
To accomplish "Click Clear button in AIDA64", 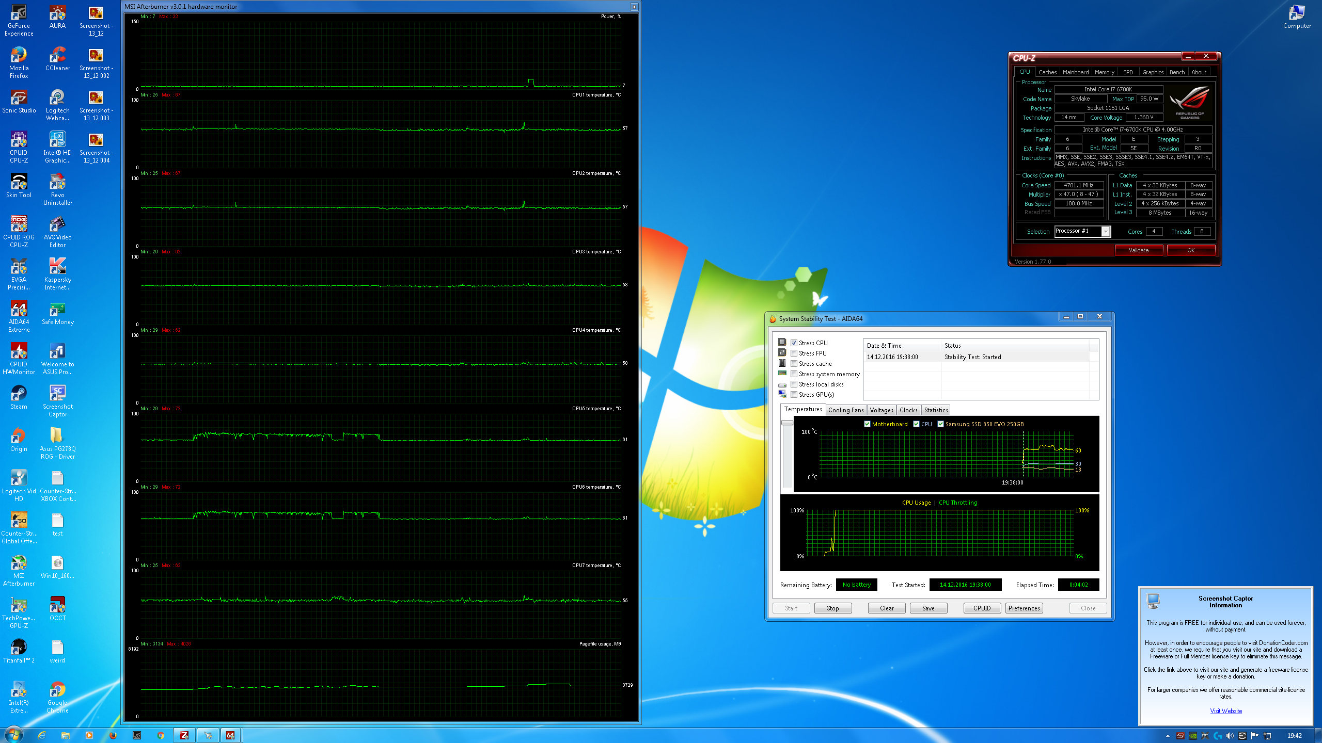I will pos(887,608).
